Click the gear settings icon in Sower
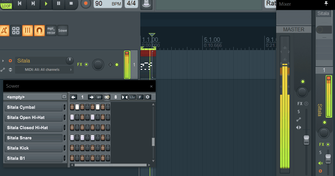 [147, 97]
